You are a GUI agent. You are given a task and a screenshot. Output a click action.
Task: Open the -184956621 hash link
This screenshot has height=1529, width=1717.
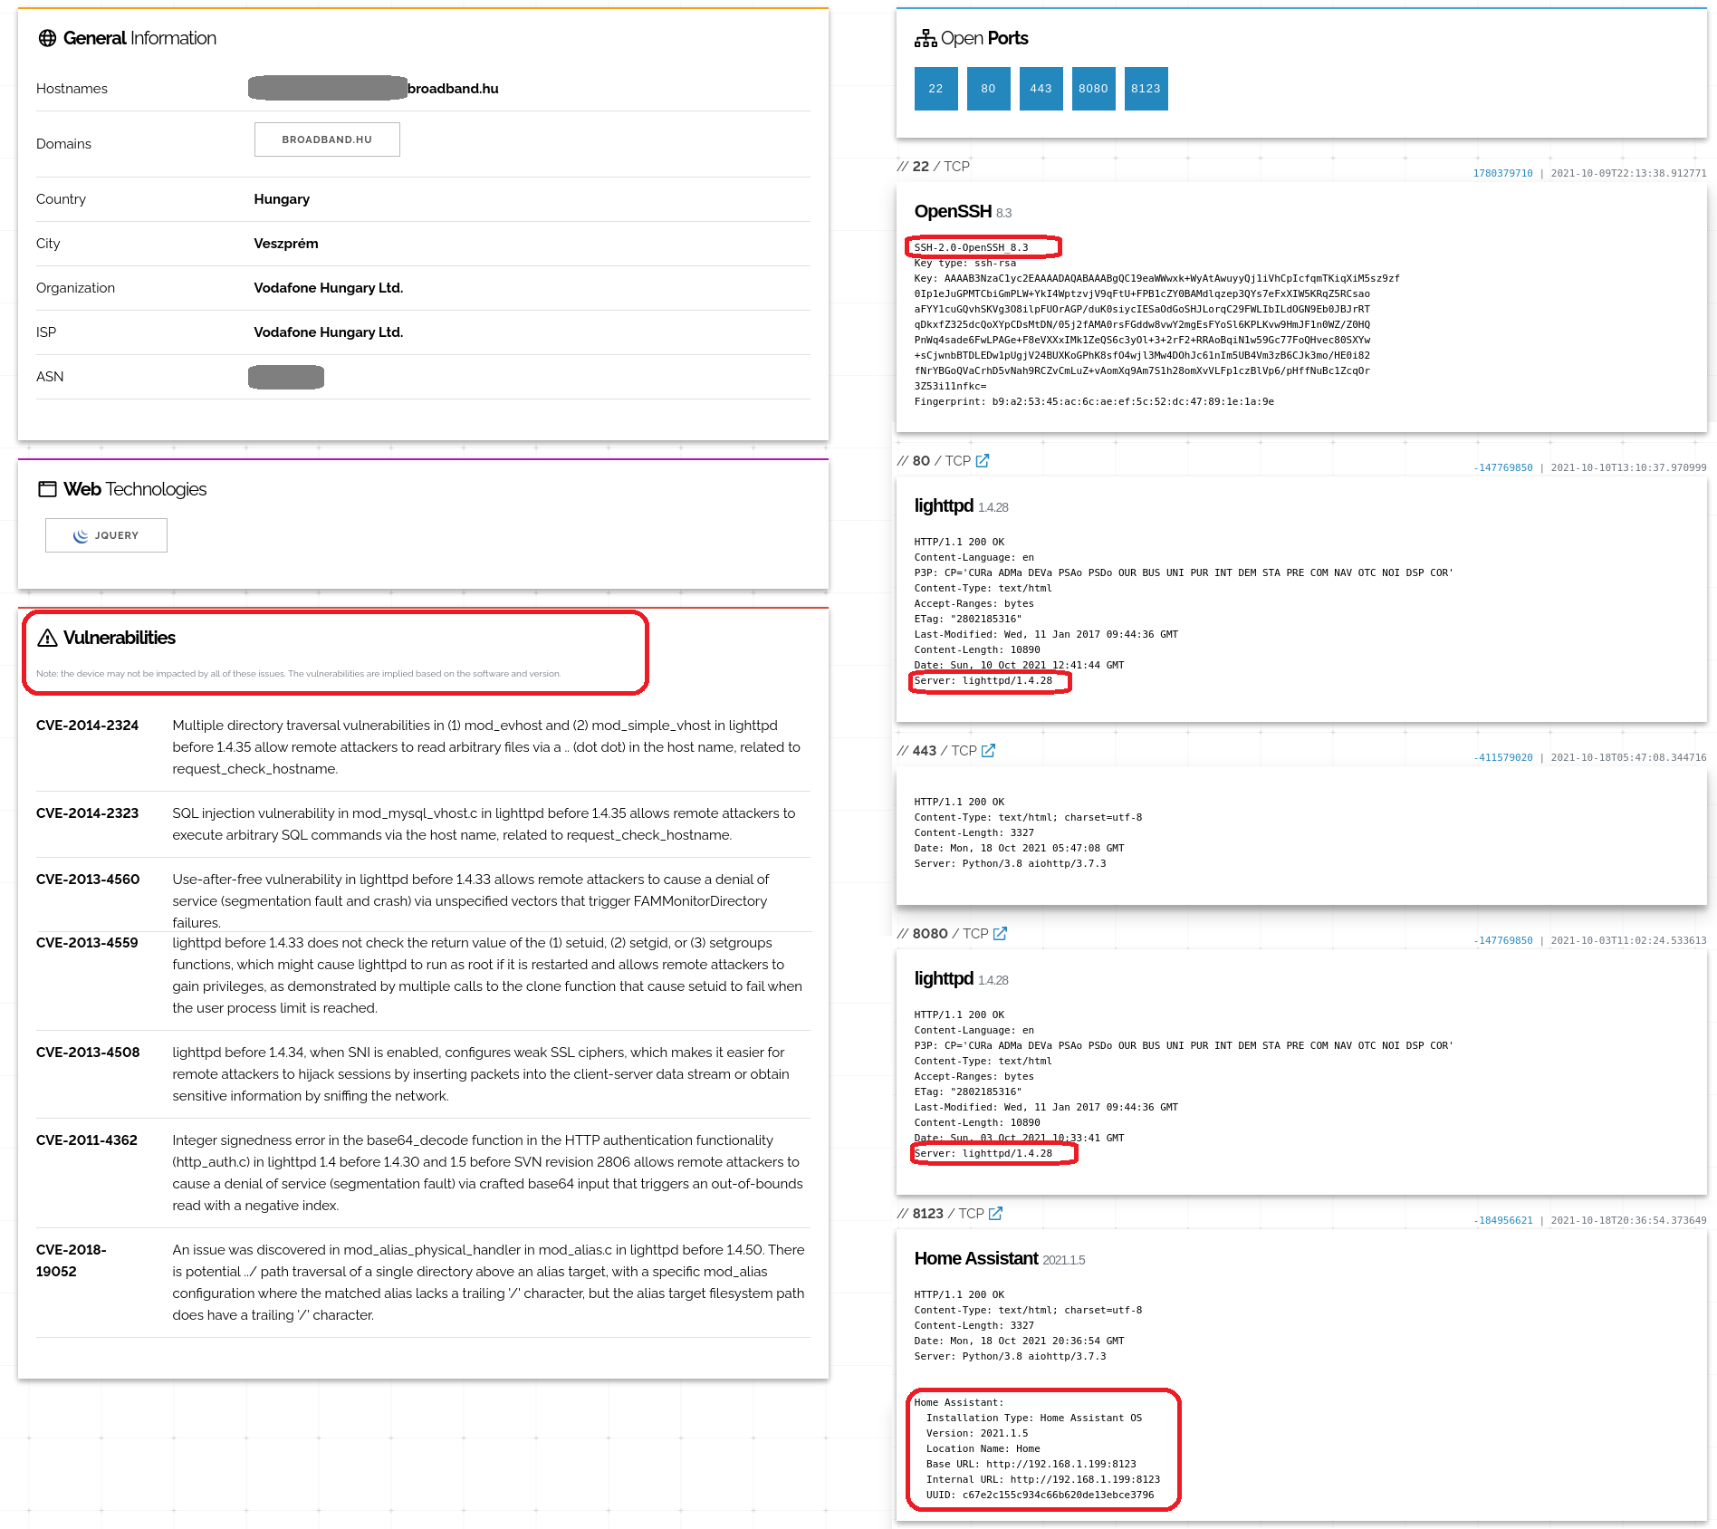pos(1502,1220)
